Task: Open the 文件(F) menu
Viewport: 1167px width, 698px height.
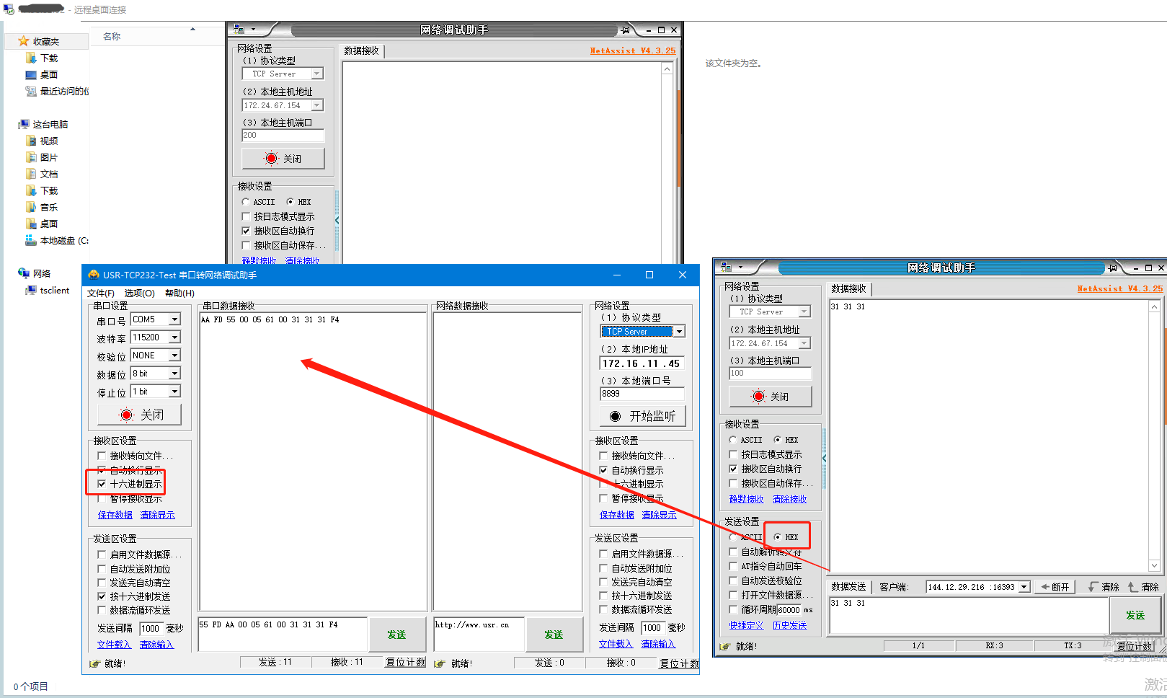Action: 101,293
